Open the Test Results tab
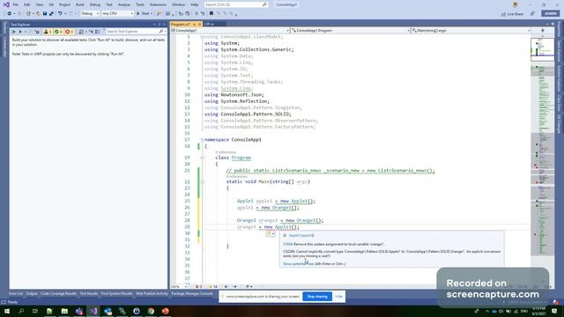This screenshot has width=564, height=317. click(89, 293)
